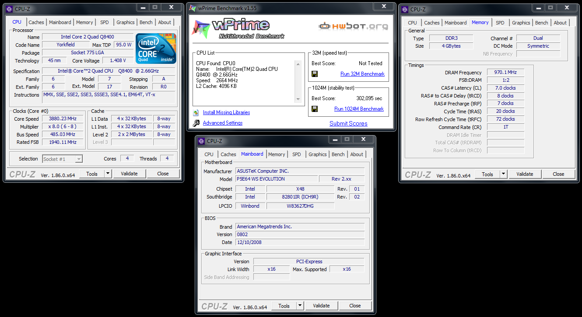Viewport: 582px width, 317px height.
Task: Select Memory tab in Mainboard CPU-Z window
Action: point(277,154)
